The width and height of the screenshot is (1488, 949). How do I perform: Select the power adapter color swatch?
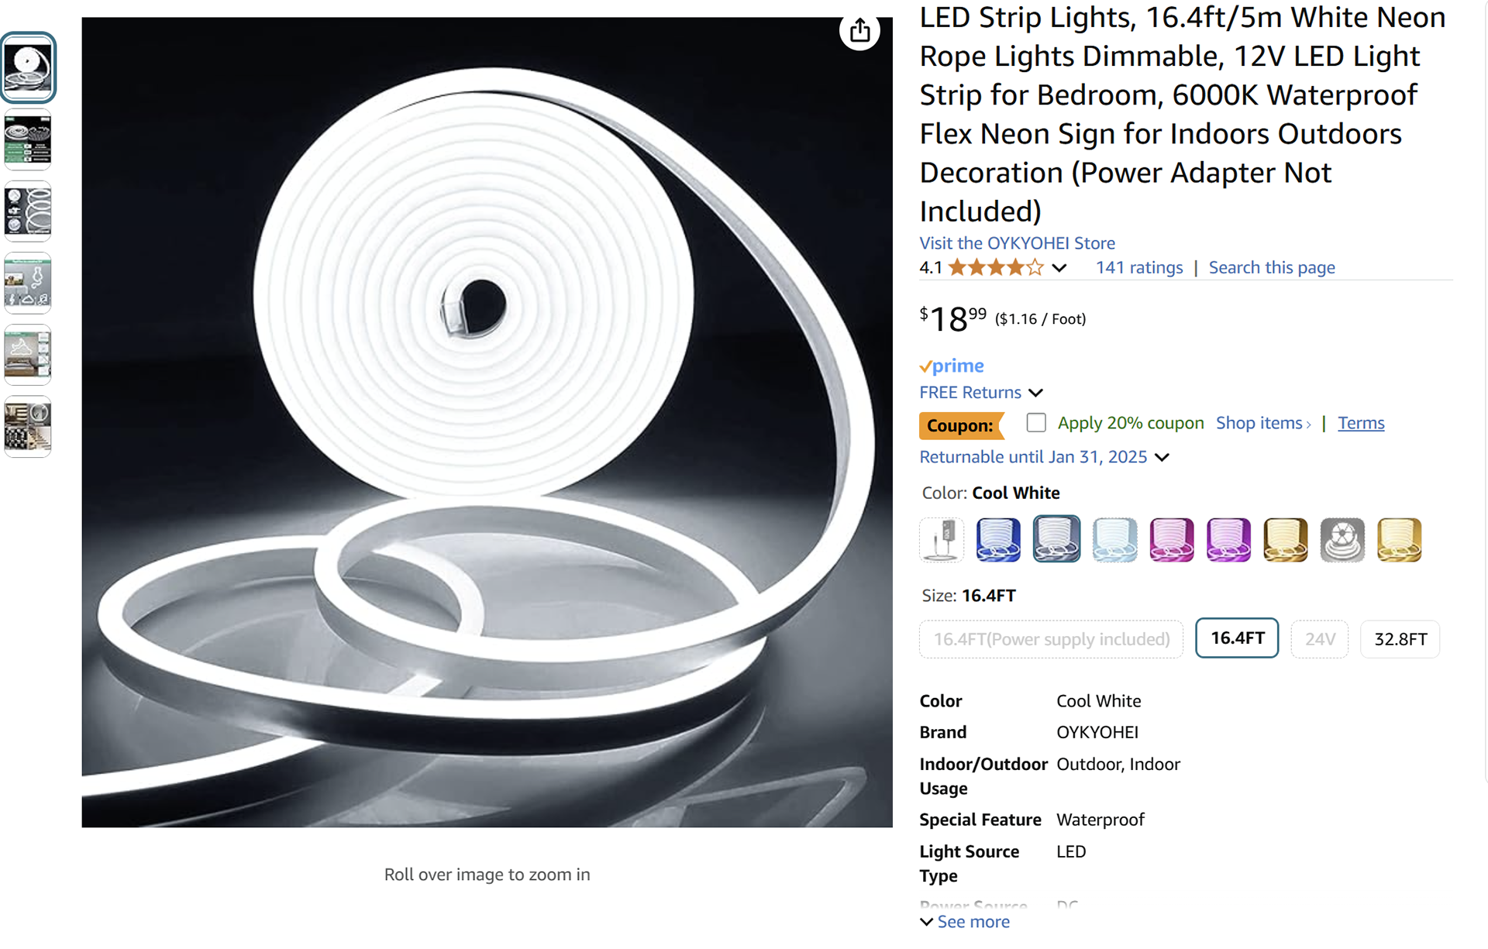pyautogui.click(x=942, y=539)
